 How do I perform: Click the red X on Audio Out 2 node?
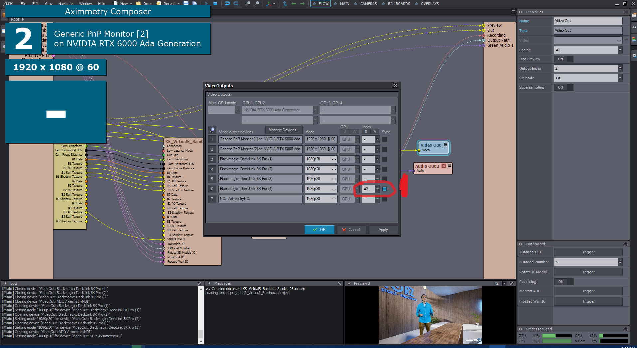coord(444,166)
